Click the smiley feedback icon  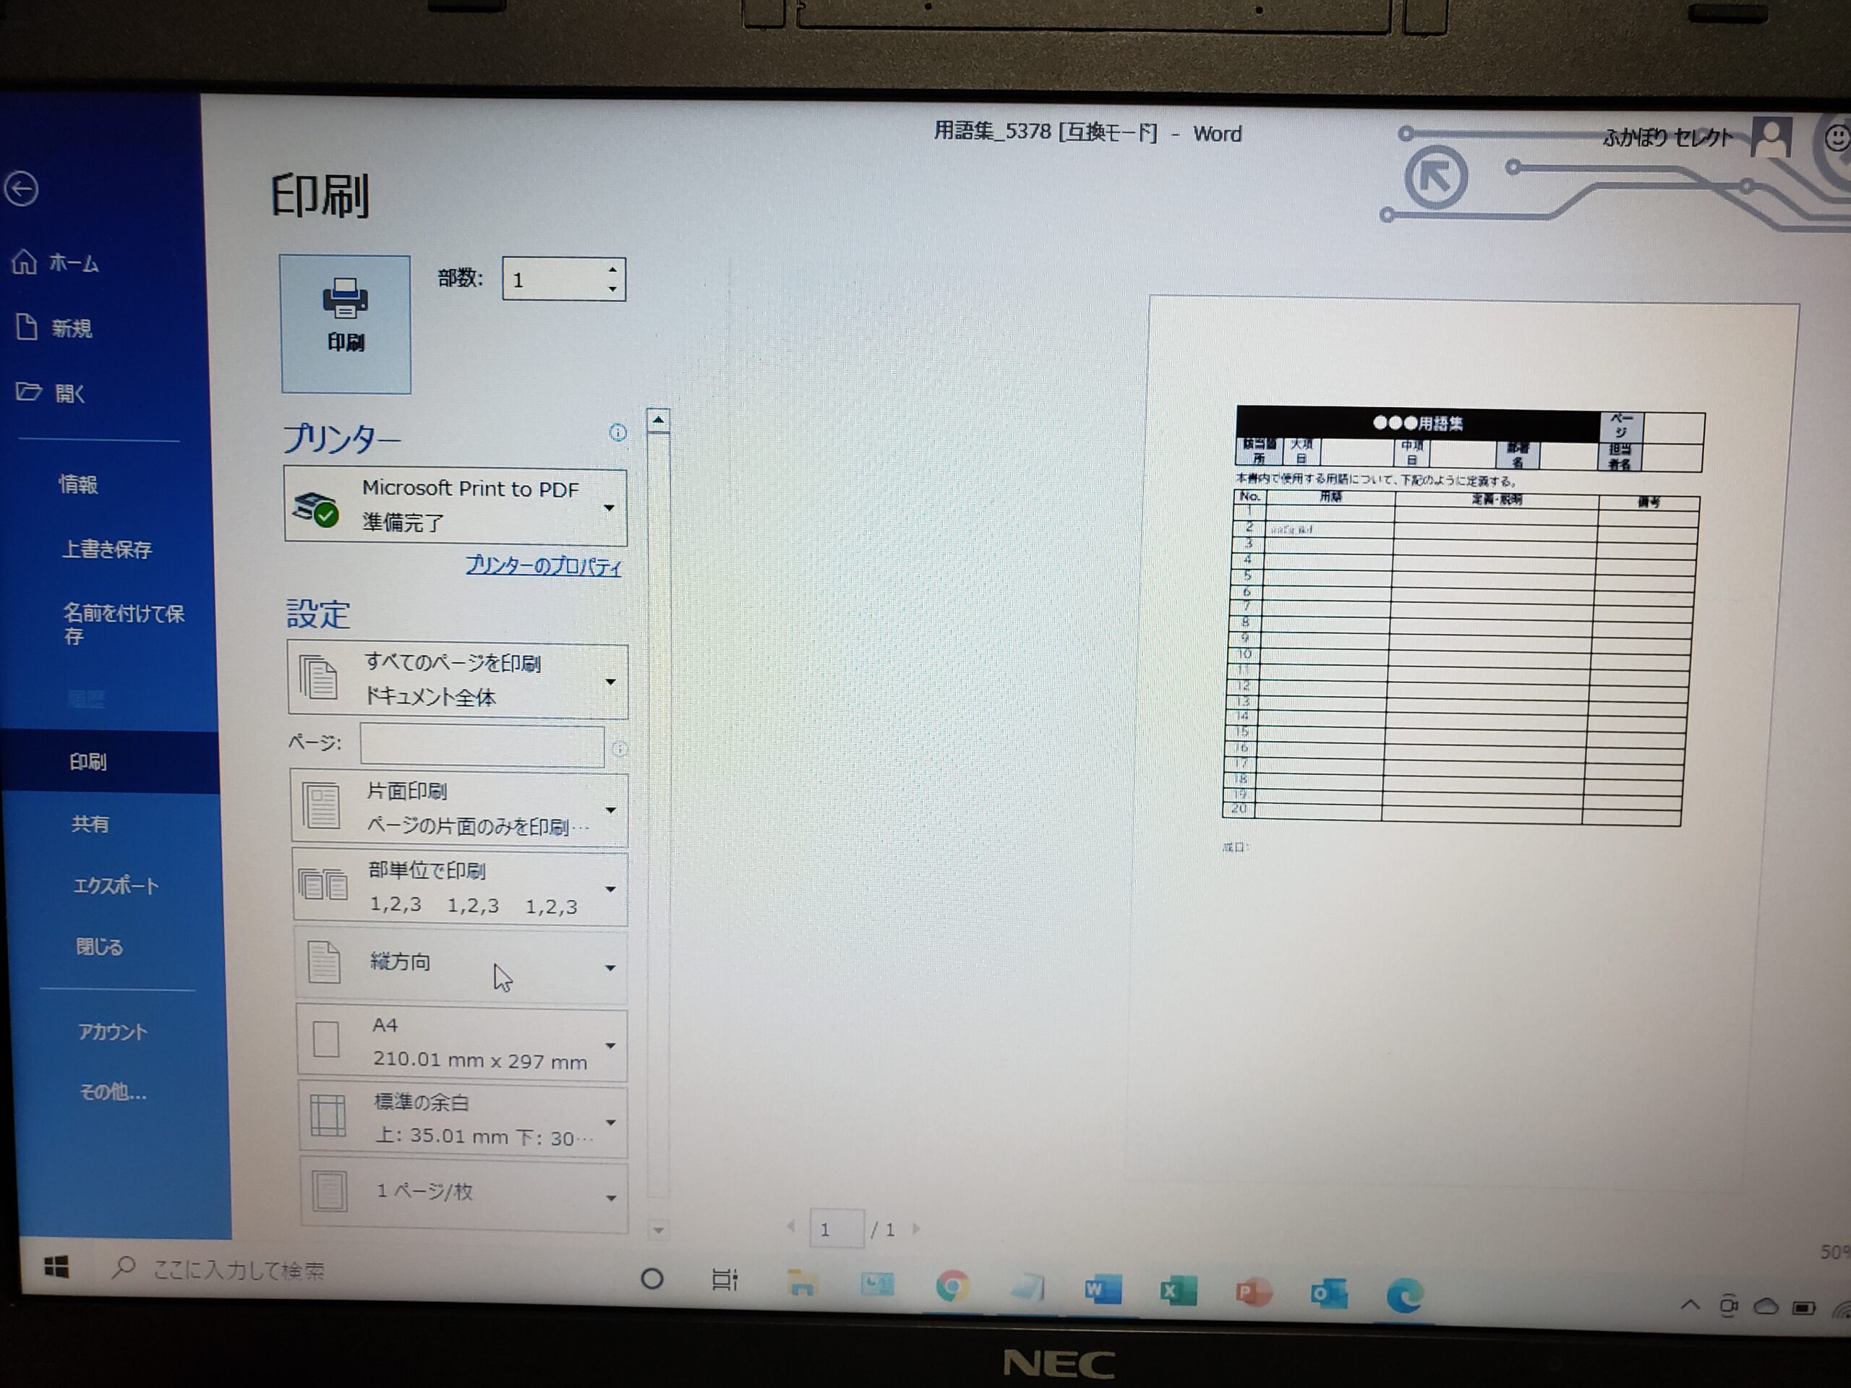click(1837, 138)
